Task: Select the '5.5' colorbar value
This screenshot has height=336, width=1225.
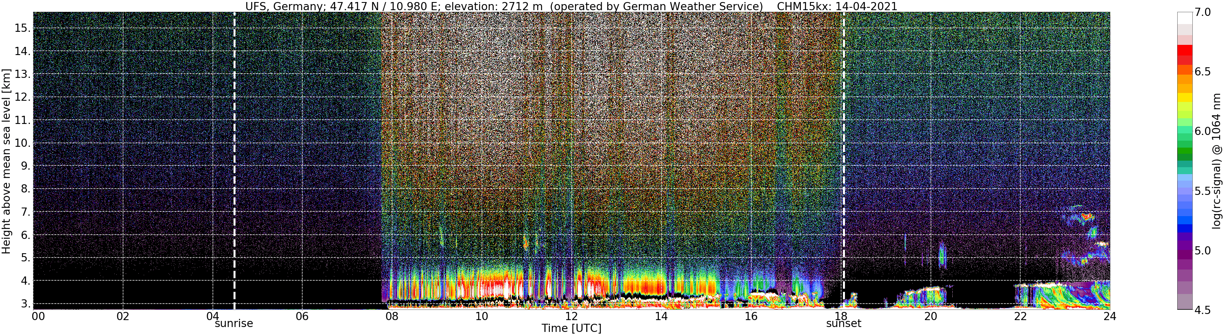Action: pyautogui.click(x=1203, y=191)
